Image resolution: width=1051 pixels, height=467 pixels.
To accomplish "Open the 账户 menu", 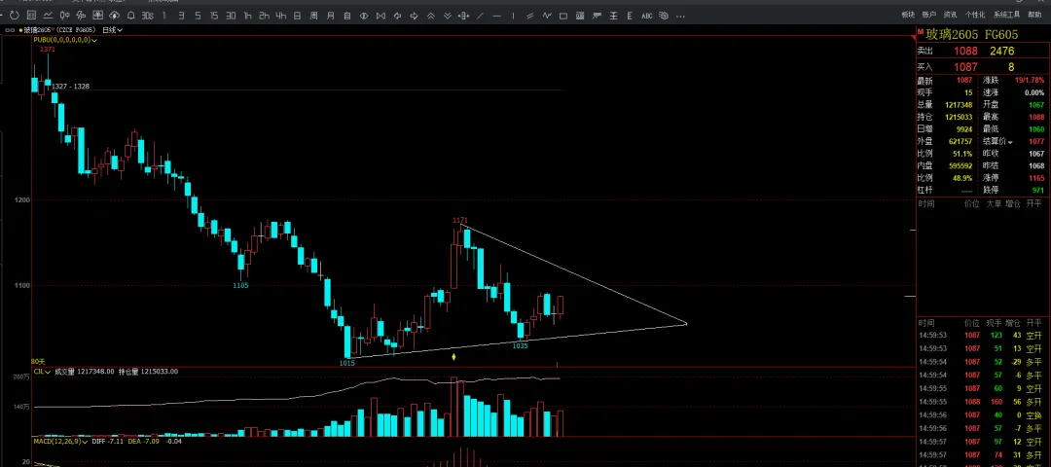I will point(929,14).
